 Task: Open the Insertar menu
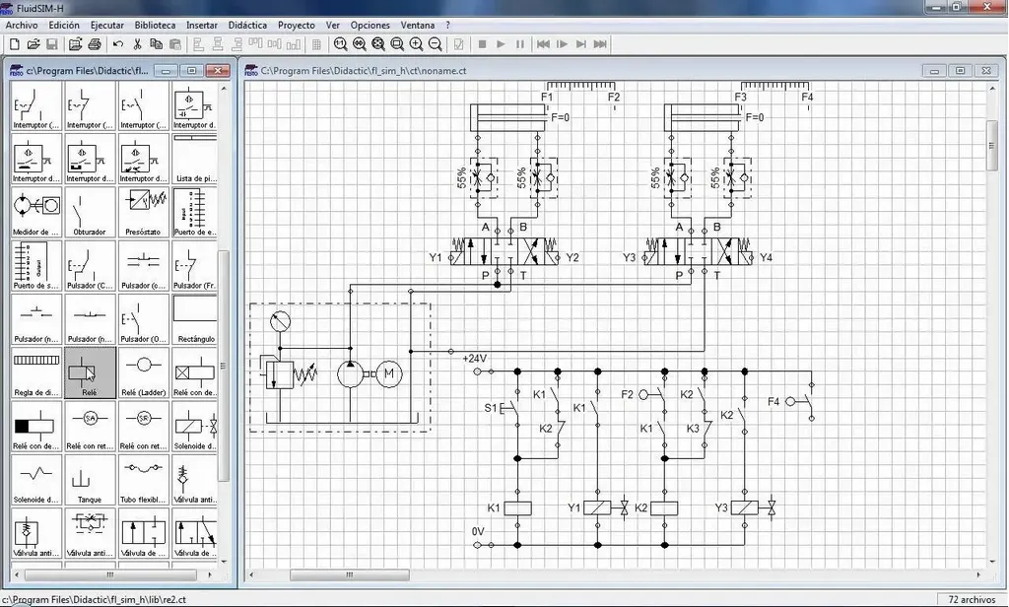[202, 25]
